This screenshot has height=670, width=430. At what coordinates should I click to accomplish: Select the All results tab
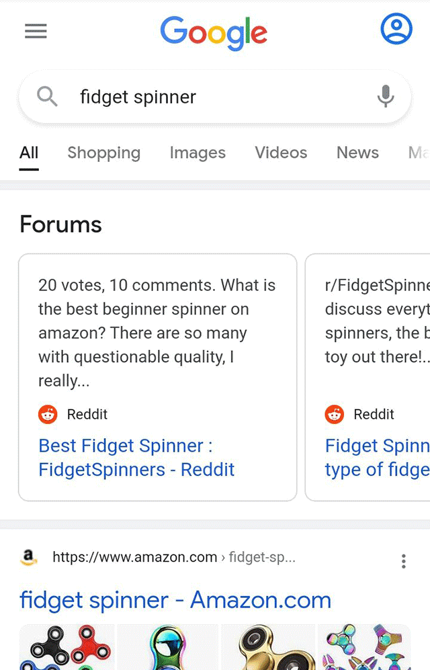tap(29, 153)
